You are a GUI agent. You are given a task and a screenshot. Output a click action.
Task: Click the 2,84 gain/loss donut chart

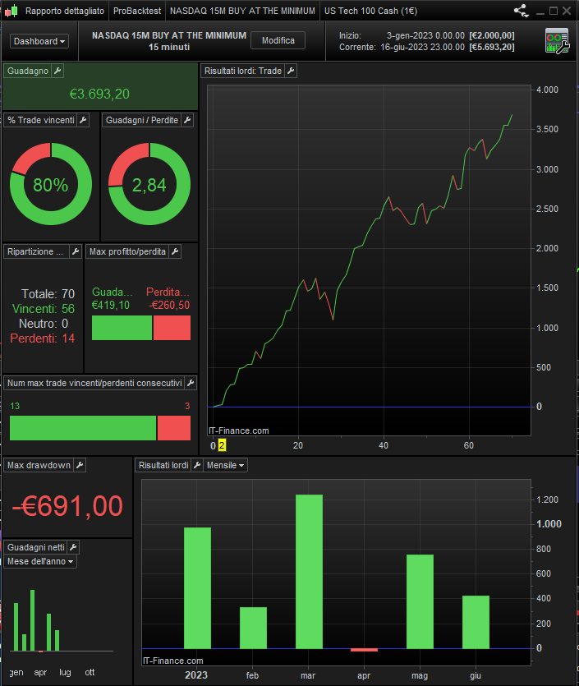pos(149,184)
